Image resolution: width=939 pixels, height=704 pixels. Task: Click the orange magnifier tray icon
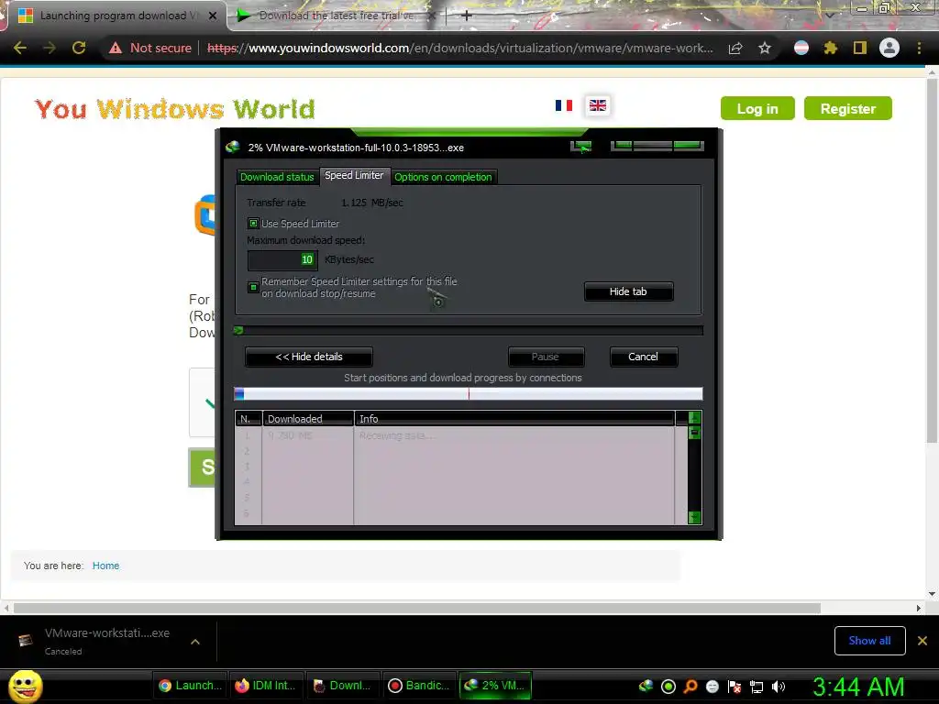(x=690, y=686)
